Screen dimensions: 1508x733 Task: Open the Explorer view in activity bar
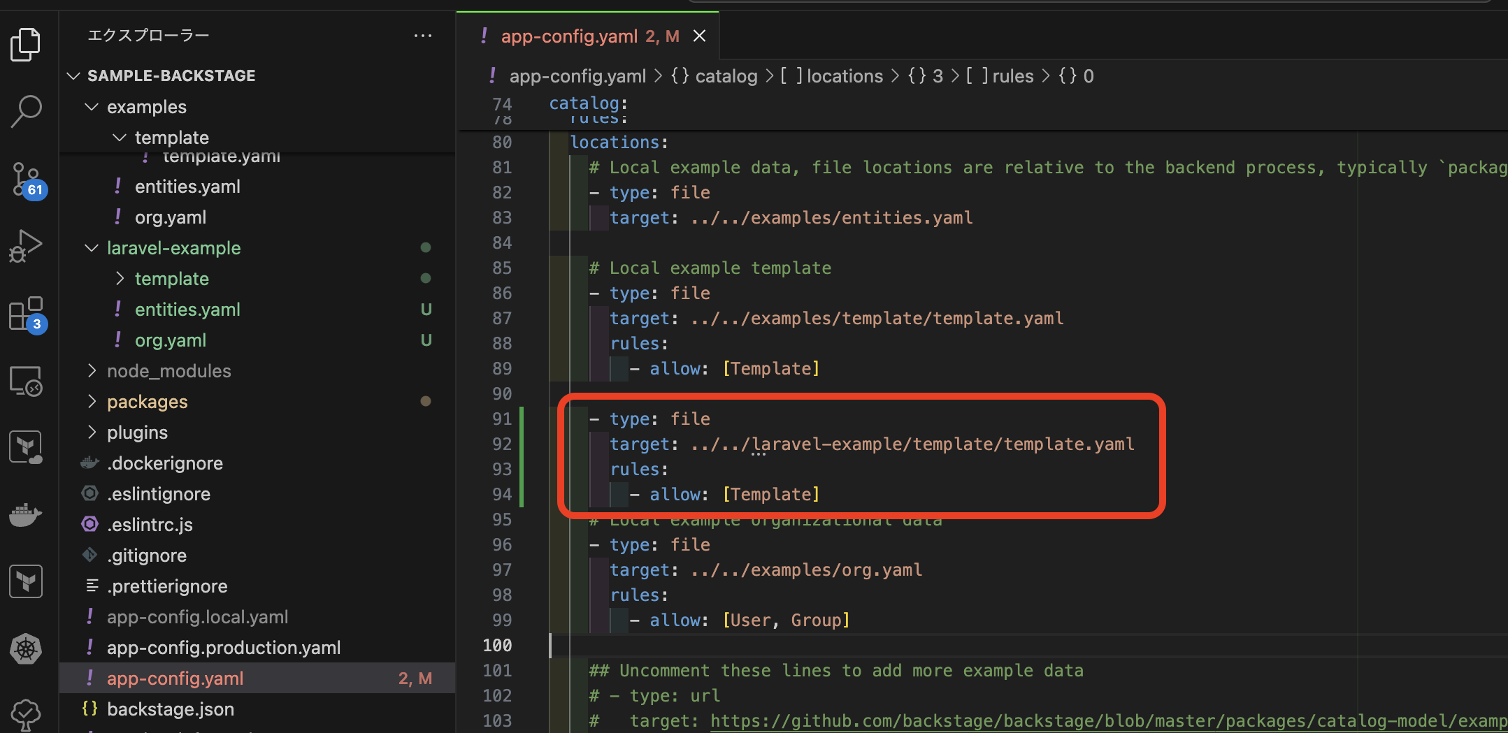(26, 45)
